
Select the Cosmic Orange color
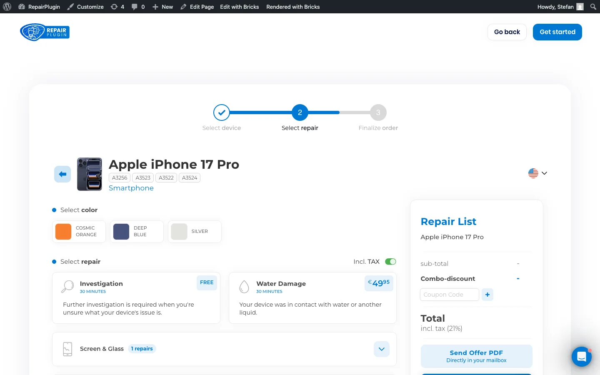coord(79,232)
